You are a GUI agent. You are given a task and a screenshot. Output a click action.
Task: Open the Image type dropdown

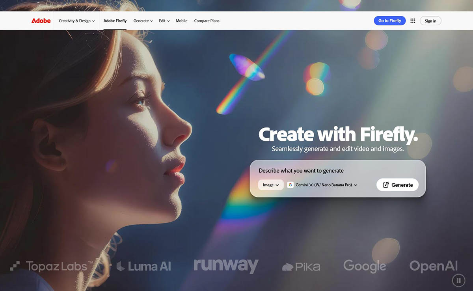(x=271, y=185)
